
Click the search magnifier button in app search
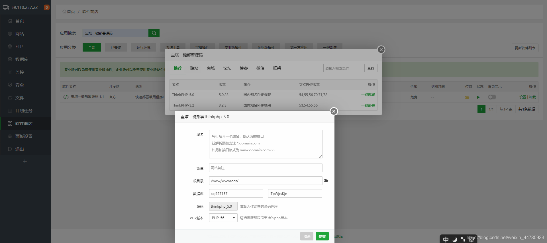(154, 33)
